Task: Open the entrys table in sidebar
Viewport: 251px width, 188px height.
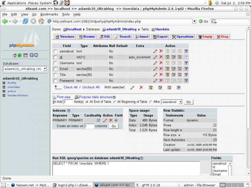Action: pos(12,91)
